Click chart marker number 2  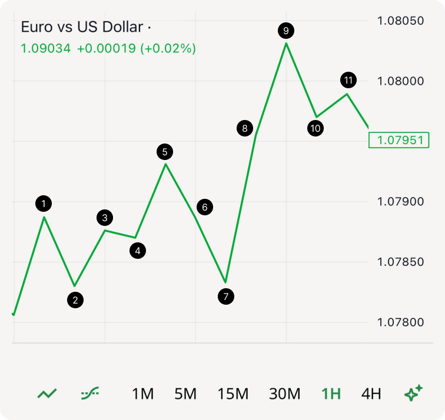point(75,300)
